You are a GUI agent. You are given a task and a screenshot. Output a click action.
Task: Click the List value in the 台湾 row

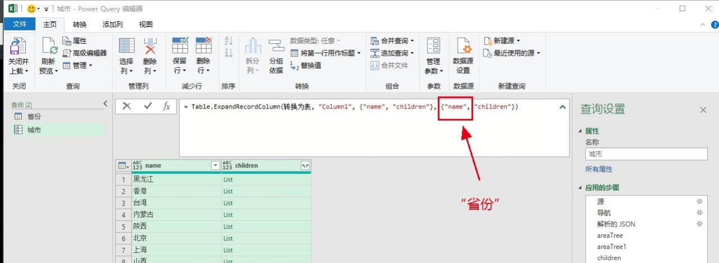(228, 203)
